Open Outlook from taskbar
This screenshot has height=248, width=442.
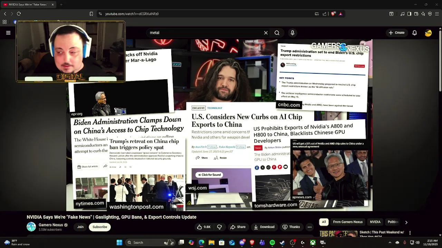pos(232,242)
